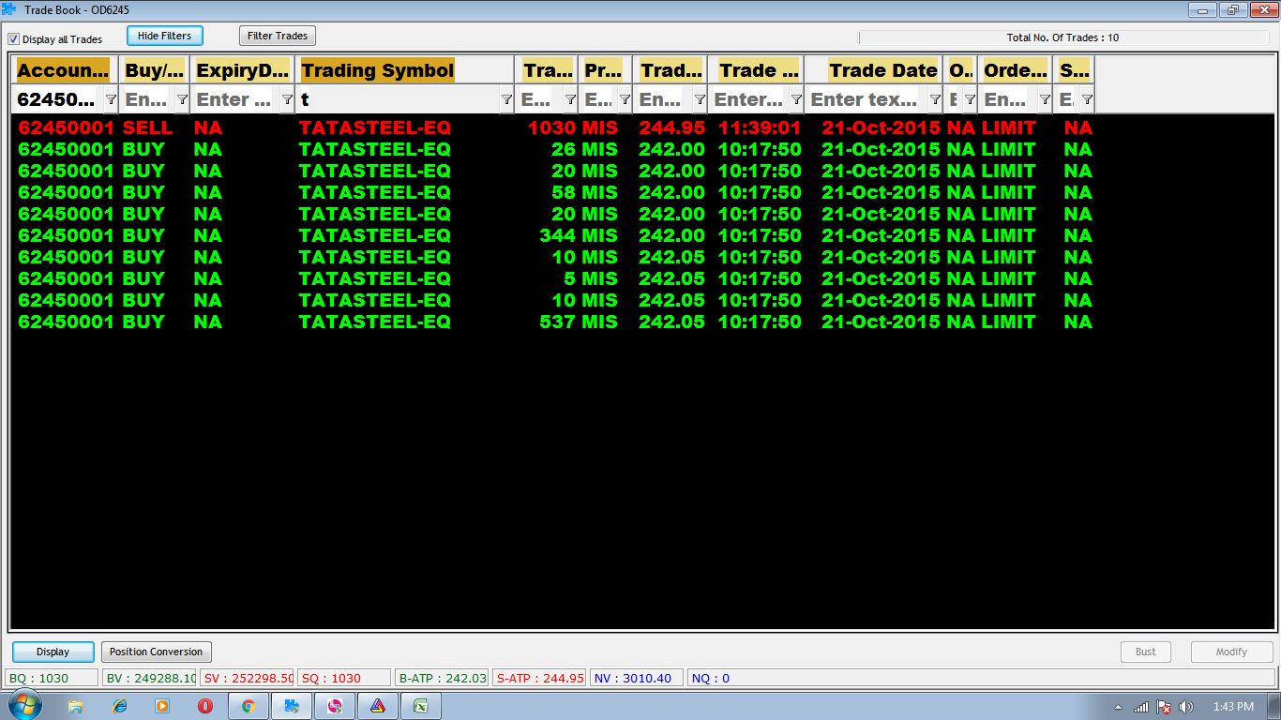
Task: Focus the ExpiryDate filter text field
Action: click(x=236, y=99)
